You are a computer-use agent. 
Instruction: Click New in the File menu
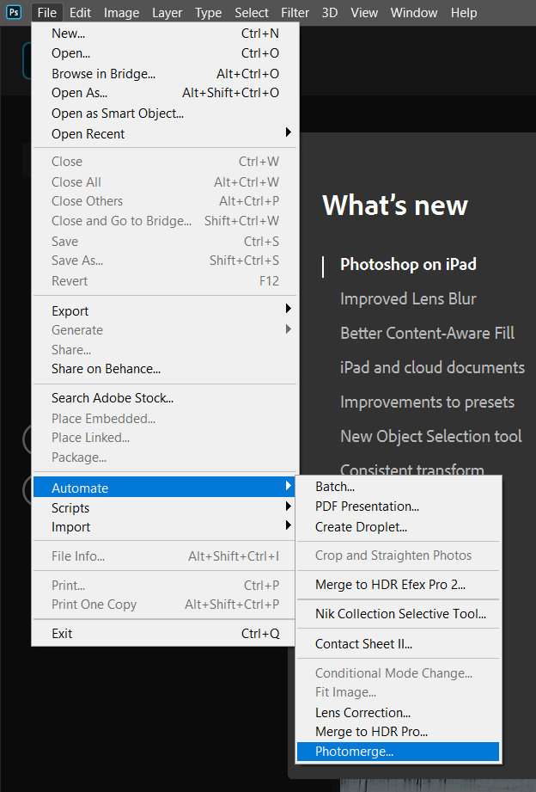click(x=69, y=34)
